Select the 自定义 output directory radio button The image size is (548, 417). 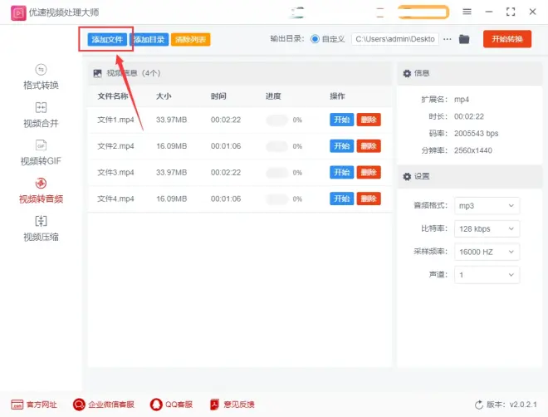[x=315, y=39]
